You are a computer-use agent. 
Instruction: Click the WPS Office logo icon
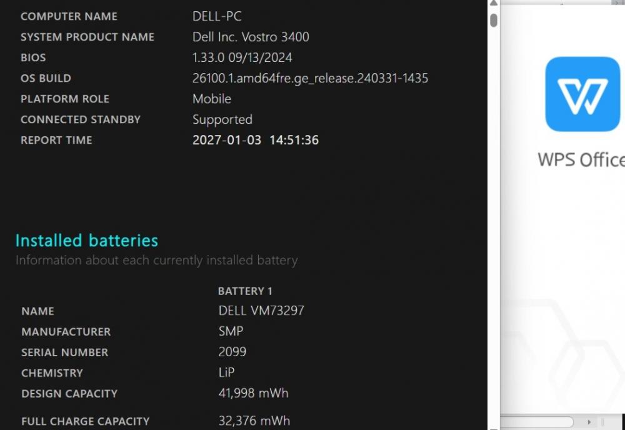pyautogui.click(x=582, y=94)
